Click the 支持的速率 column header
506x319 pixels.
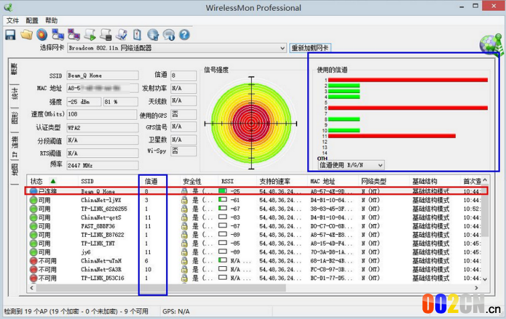pos(275,181)
